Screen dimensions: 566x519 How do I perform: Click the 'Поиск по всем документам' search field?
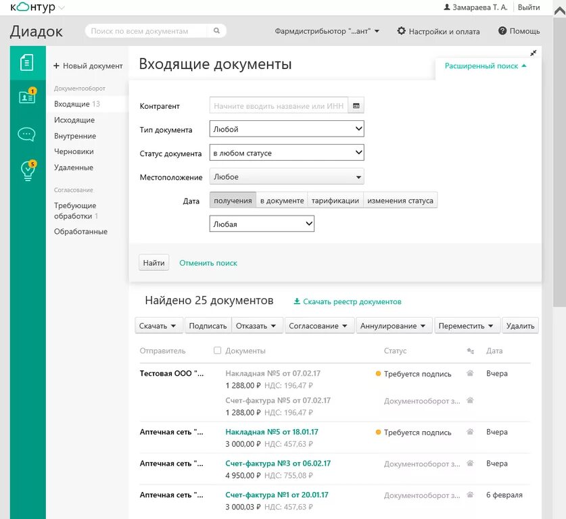[146, 31]
